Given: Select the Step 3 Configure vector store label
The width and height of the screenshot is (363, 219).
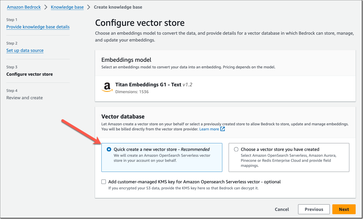Looking at the screenshot, I should click(29, 74).
